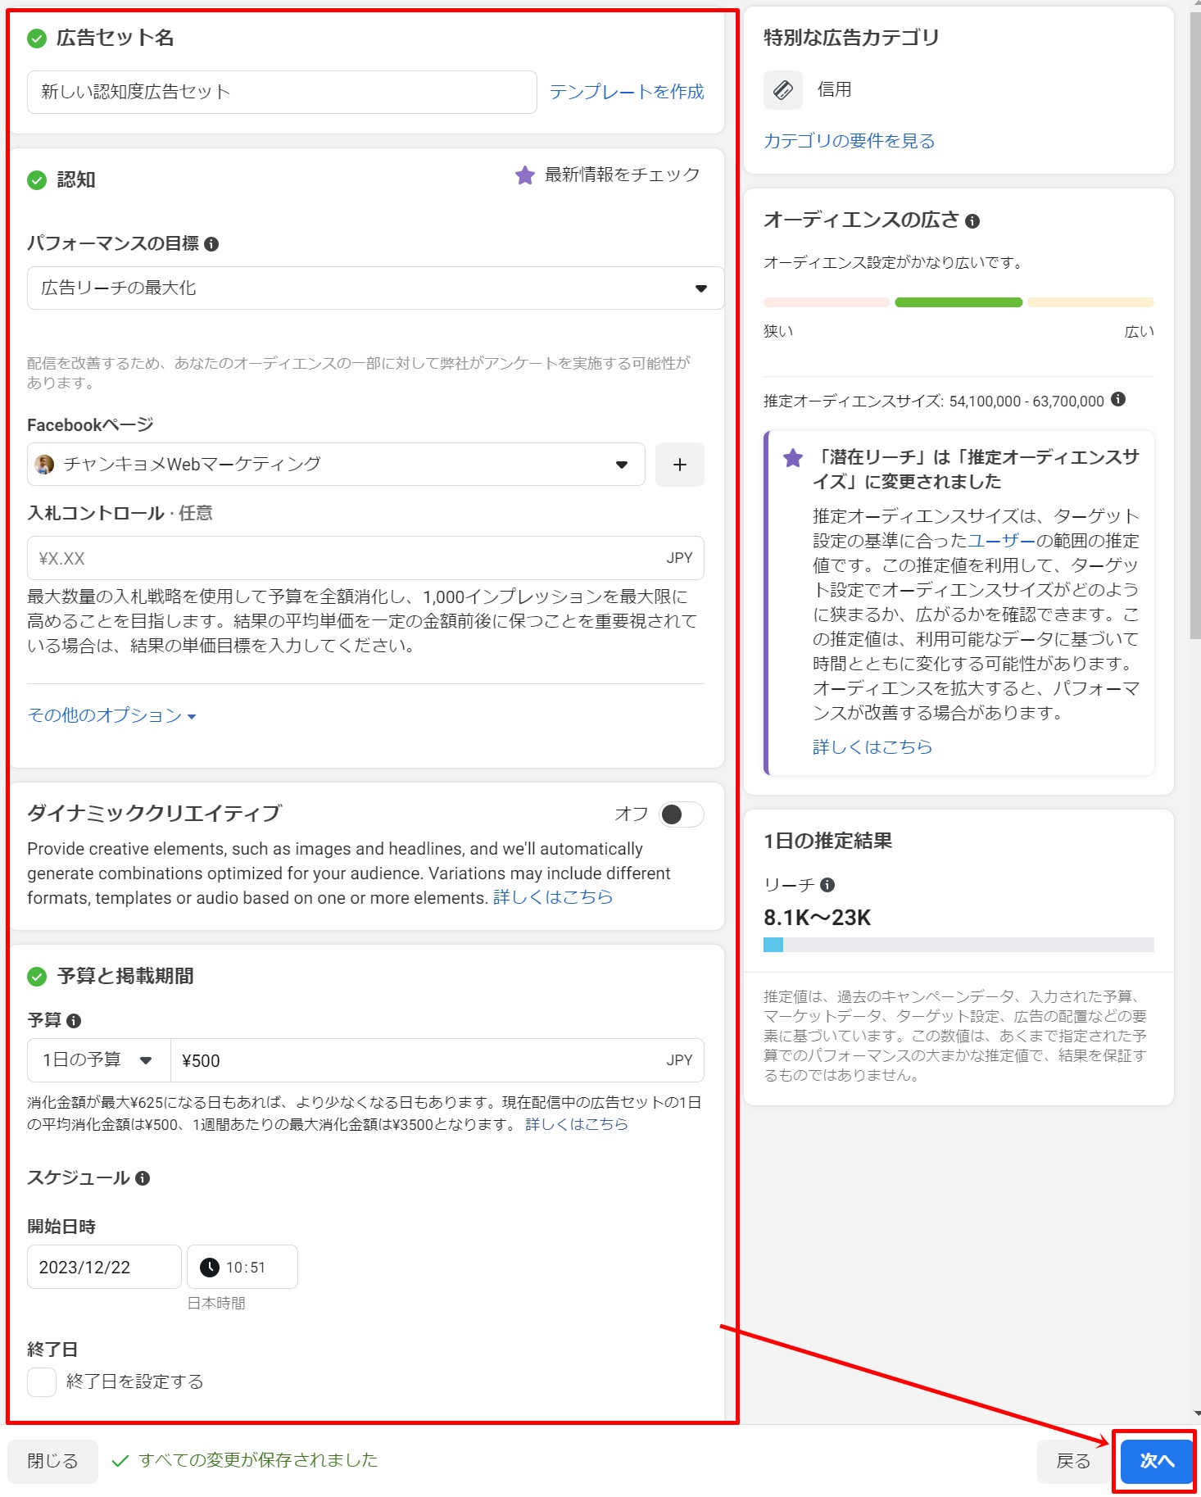Click info icon next to リーチ
This screenshot has height=1497, width=1201.
pos(827,885)
